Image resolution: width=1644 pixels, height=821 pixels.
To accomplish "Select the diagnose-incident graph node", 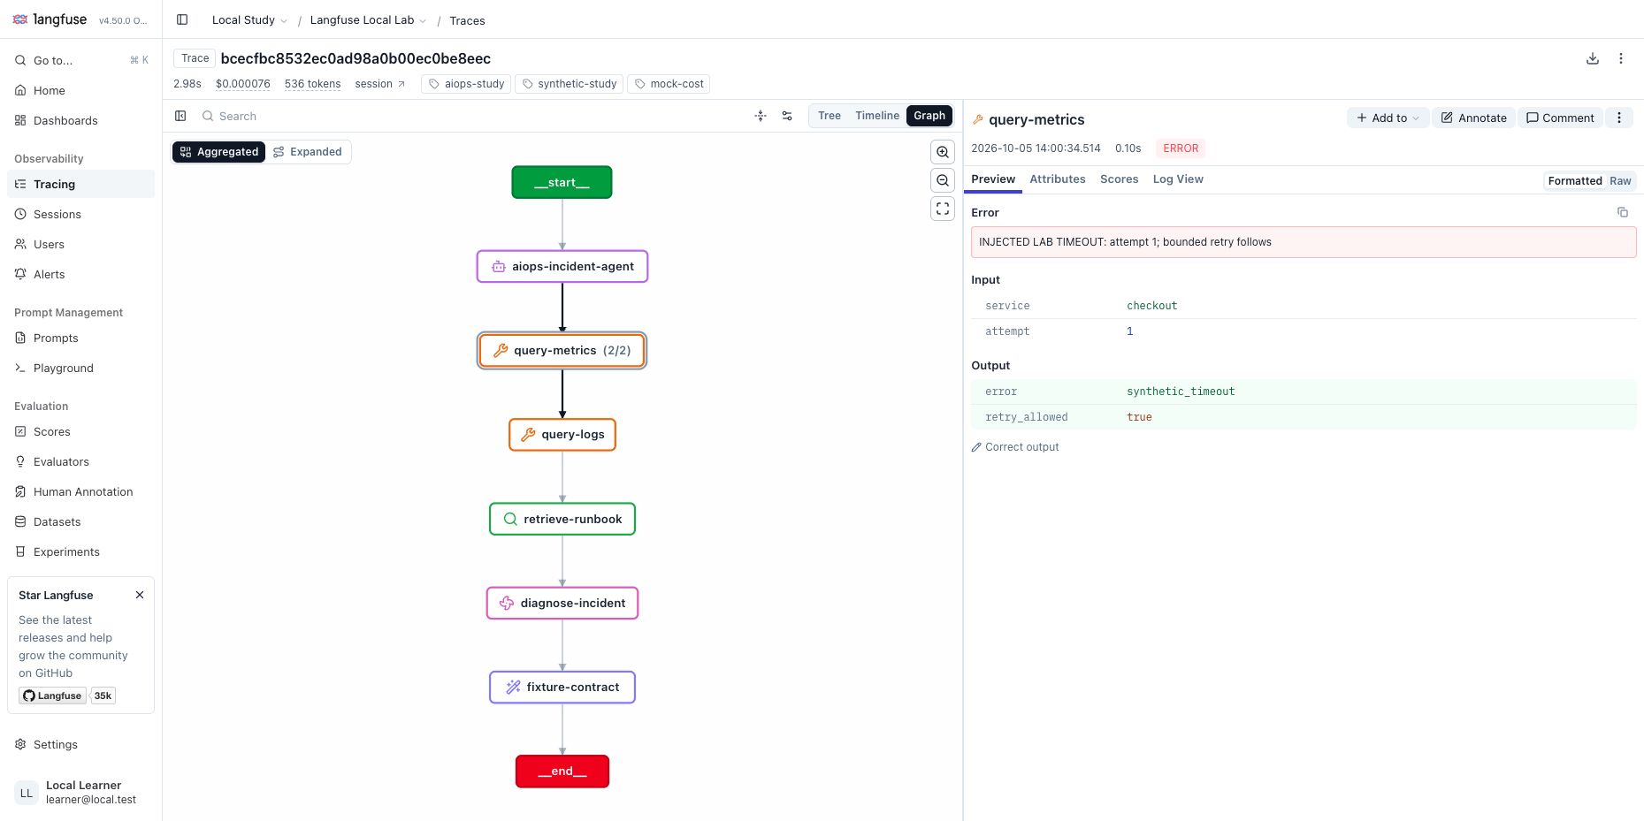I will [x=562, y=603].
